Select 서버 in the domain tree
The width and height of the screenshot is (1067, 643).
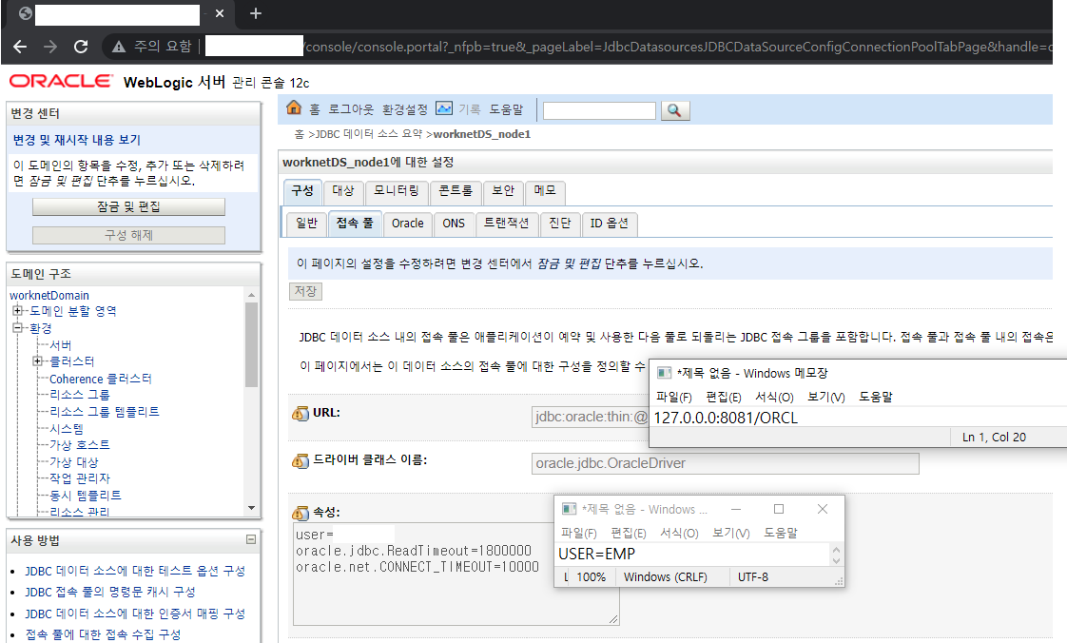click(61, 345)
